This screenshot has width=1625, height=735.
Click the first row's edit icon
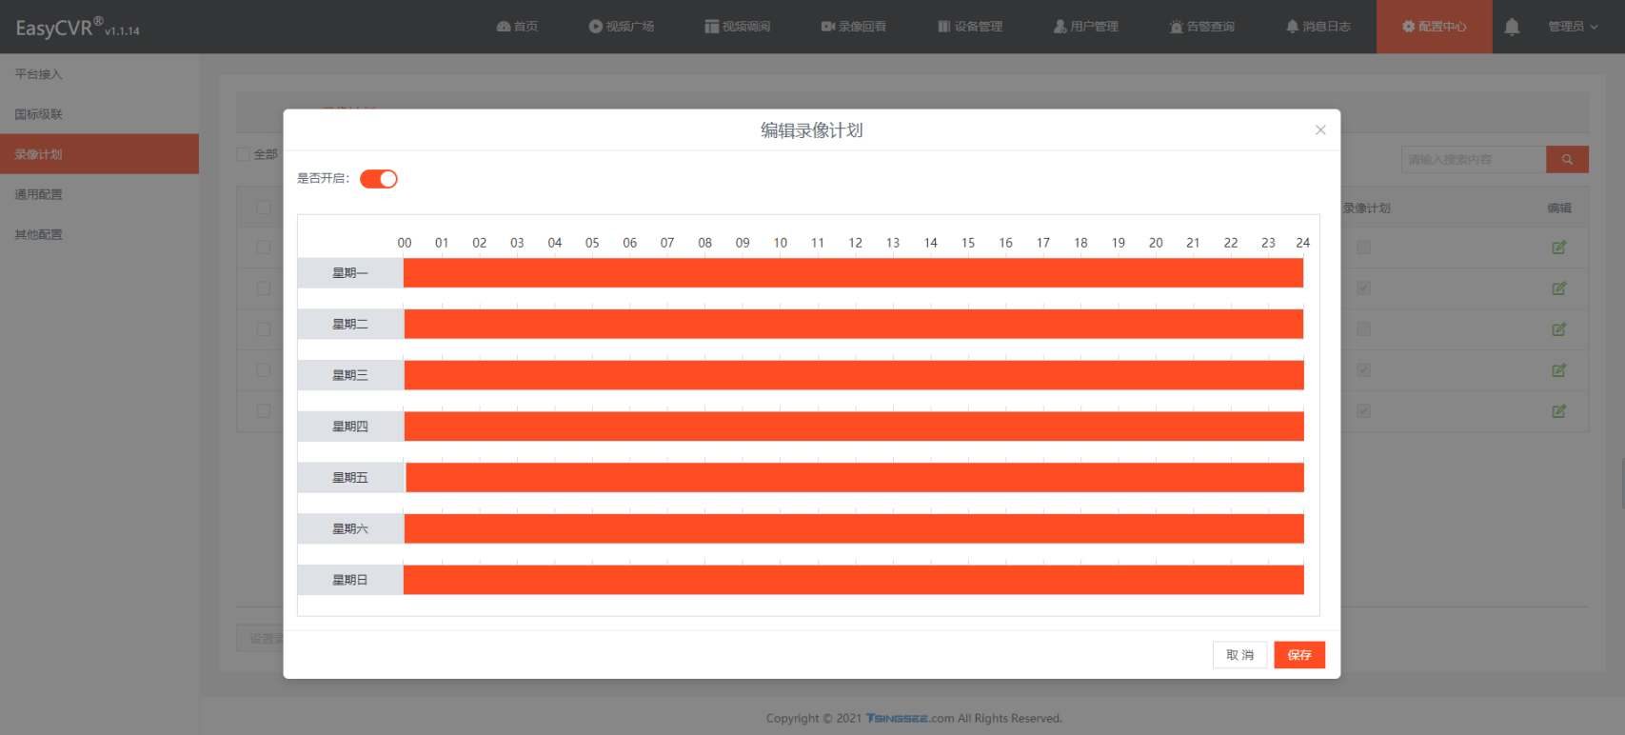point(1558,248)
